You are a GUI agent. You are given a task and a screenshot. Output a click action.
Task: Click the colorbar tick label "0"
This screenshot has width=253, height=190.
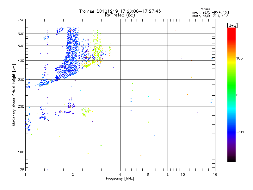click(x=237, y=95)
